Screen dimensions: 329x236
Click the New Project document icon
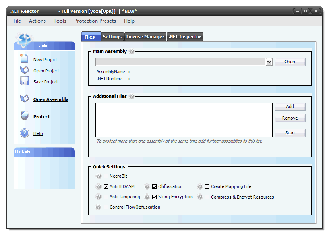point(24,58)
